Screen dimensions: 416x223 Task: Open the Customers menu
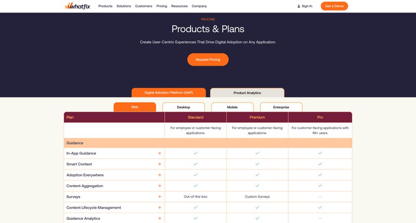[x=144, y=6]
